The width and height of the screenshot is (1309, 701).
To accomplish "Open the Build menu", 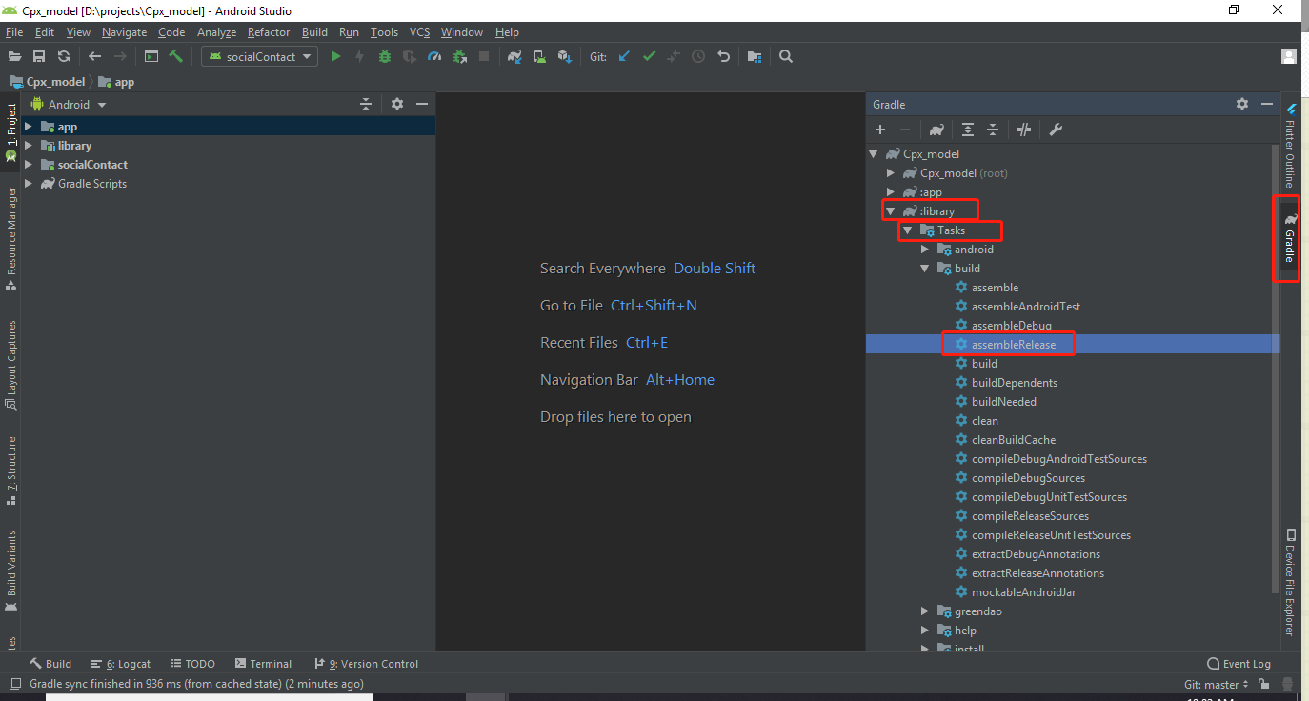I will [314, 31].
